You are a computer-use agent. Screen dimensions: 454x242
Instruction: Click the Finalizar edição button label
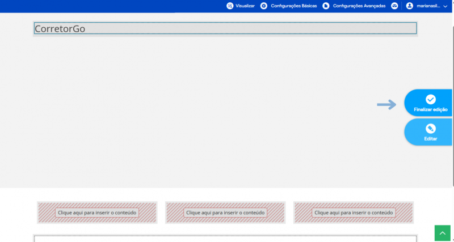[431, 109]
